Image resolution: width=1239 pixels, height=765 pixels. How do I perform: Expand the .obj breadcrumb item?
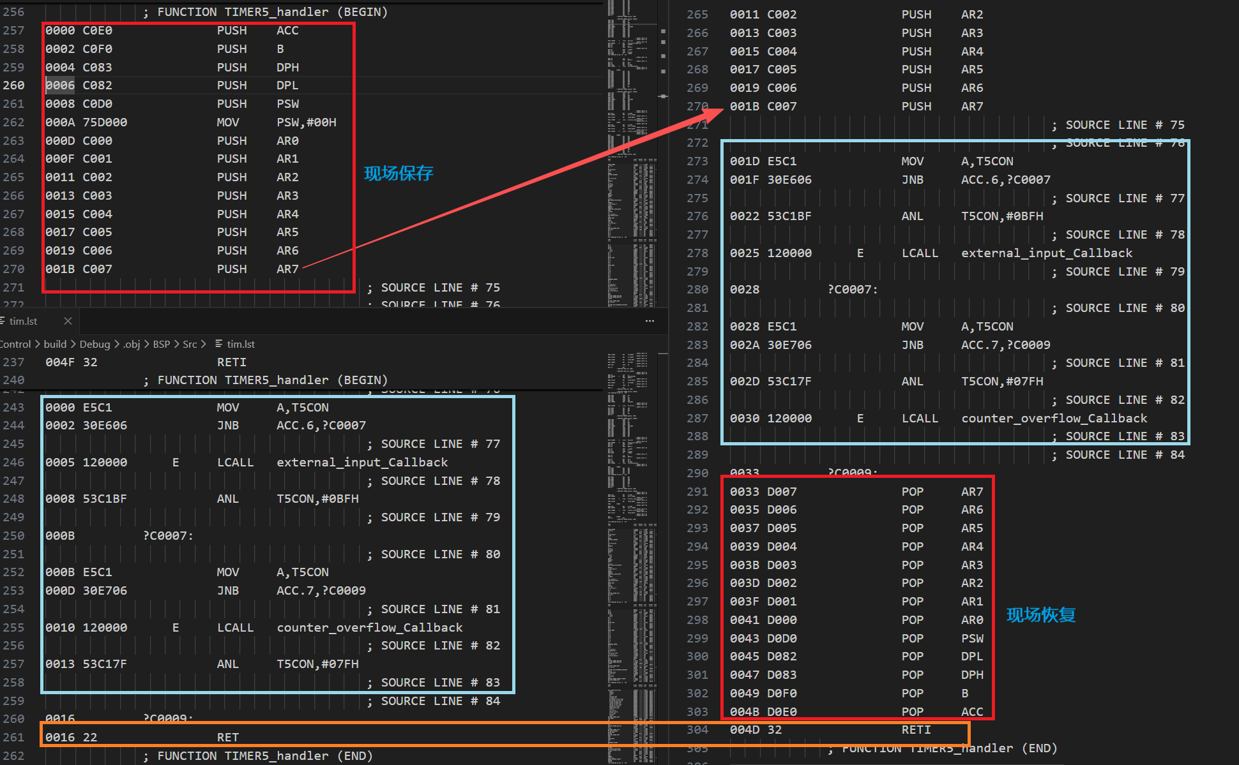click(x=132, y=344)
